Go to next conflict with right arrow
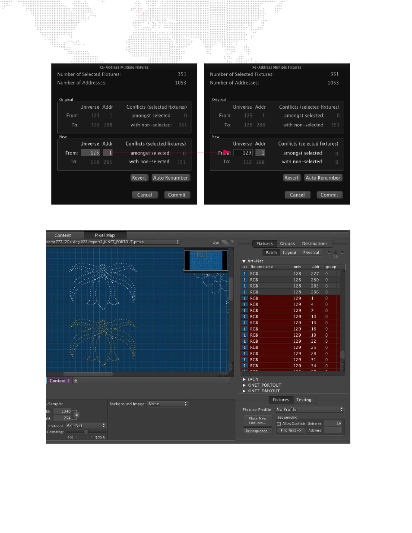Viewport: 412px width, 533px height. [x=343, y=252]
